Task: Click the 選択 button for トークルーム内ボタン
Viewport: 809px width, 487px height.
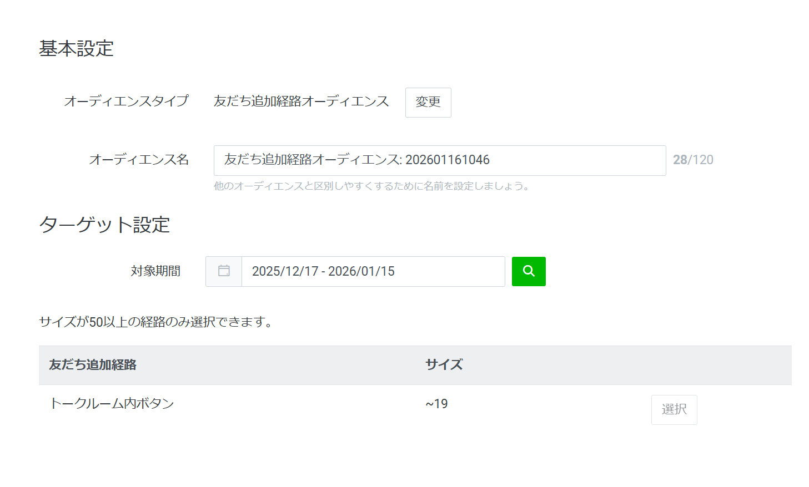Action: [x=674, y=409]
